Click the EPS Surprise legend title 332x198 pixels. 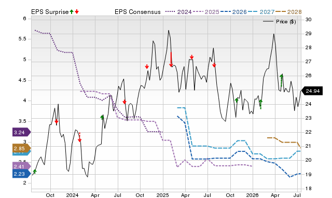(x=50, y=12)
